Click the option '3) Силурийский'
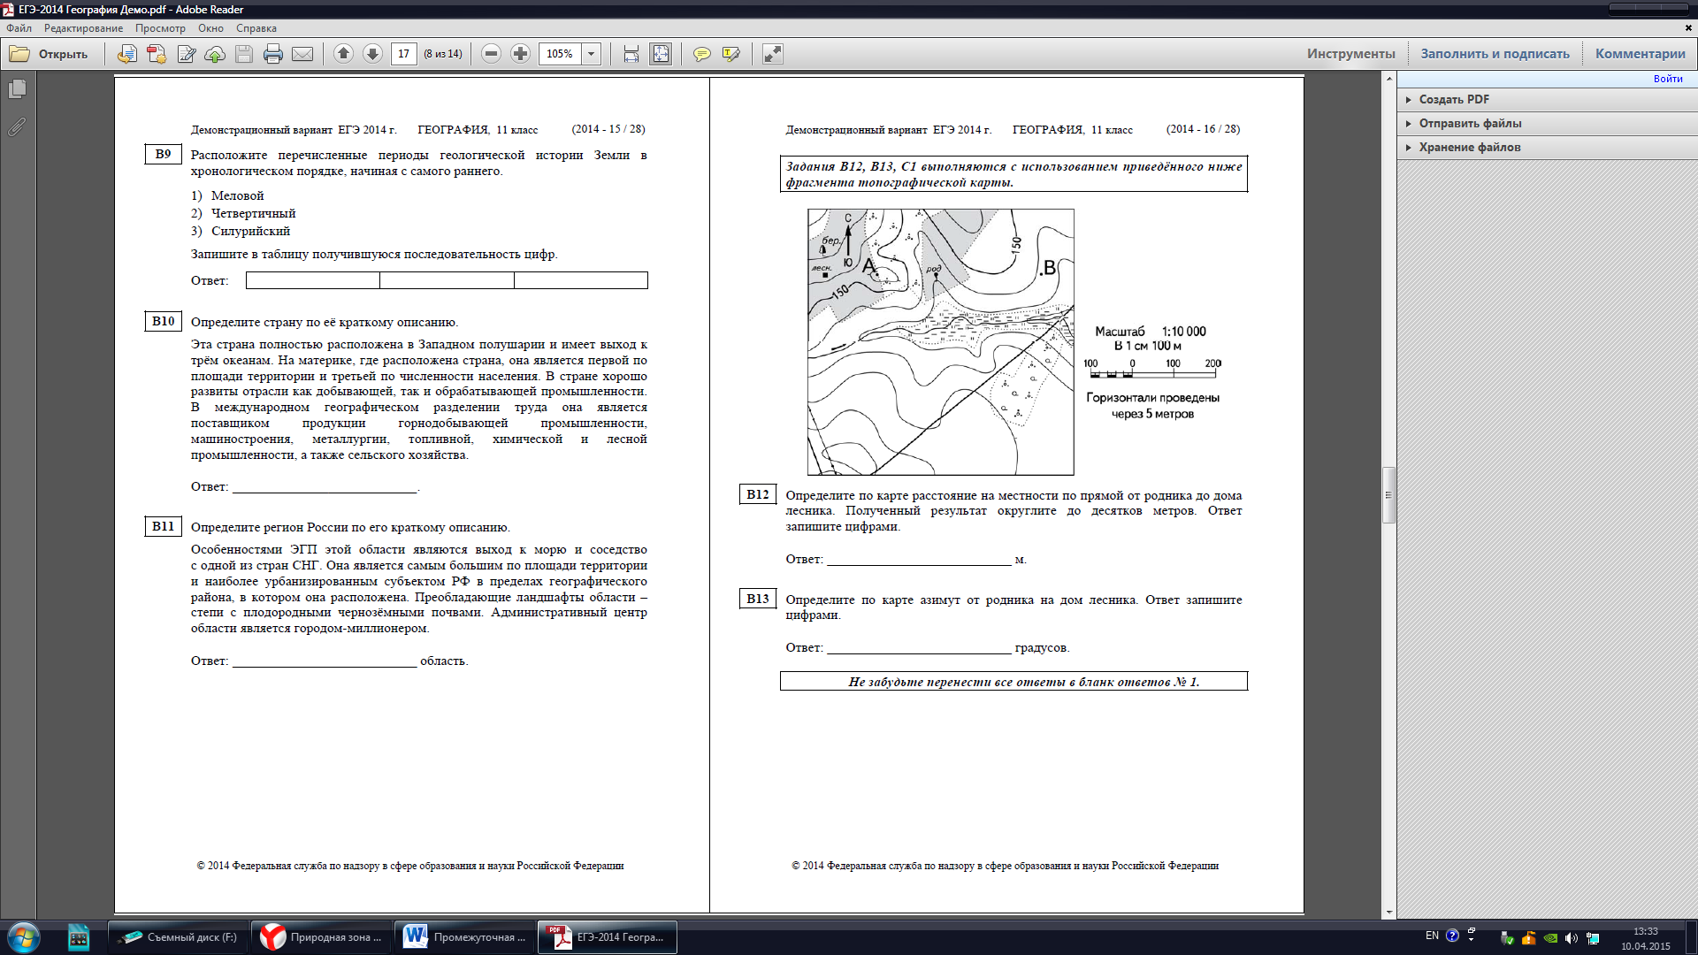 (x=241, y=231)
